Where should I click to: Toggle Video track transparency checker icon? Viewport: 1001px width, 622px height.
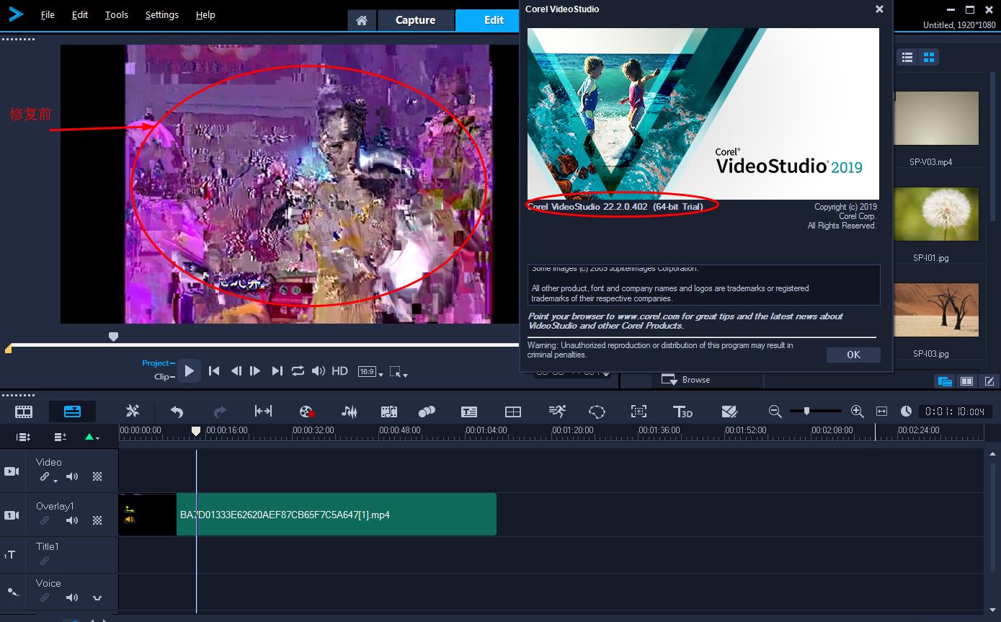pos(97,476)
